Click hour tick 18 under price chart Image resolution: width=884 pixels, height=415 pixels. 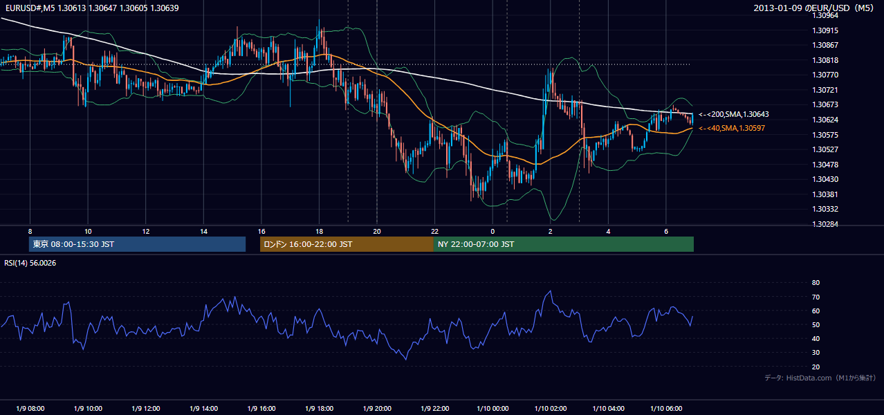pyautogui.click(x=319, y=231)
